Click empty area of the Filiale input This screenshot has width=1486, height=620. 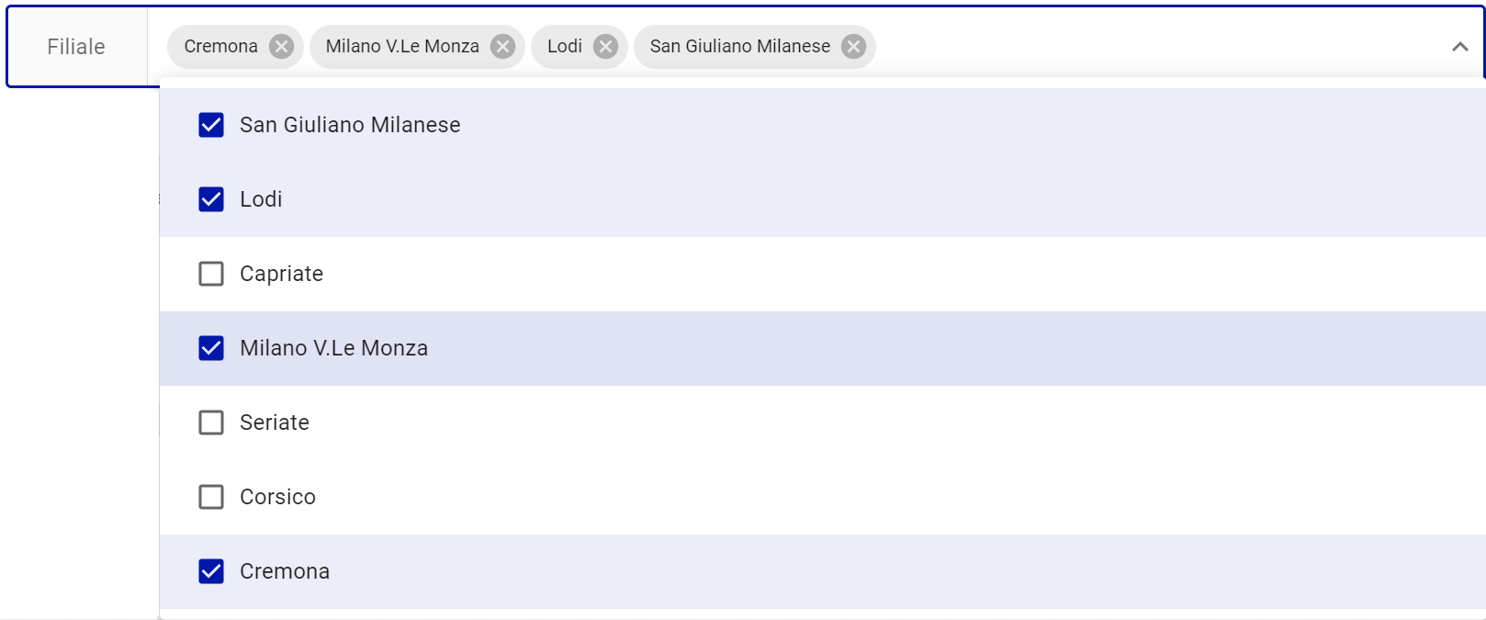coord(1148,47)
